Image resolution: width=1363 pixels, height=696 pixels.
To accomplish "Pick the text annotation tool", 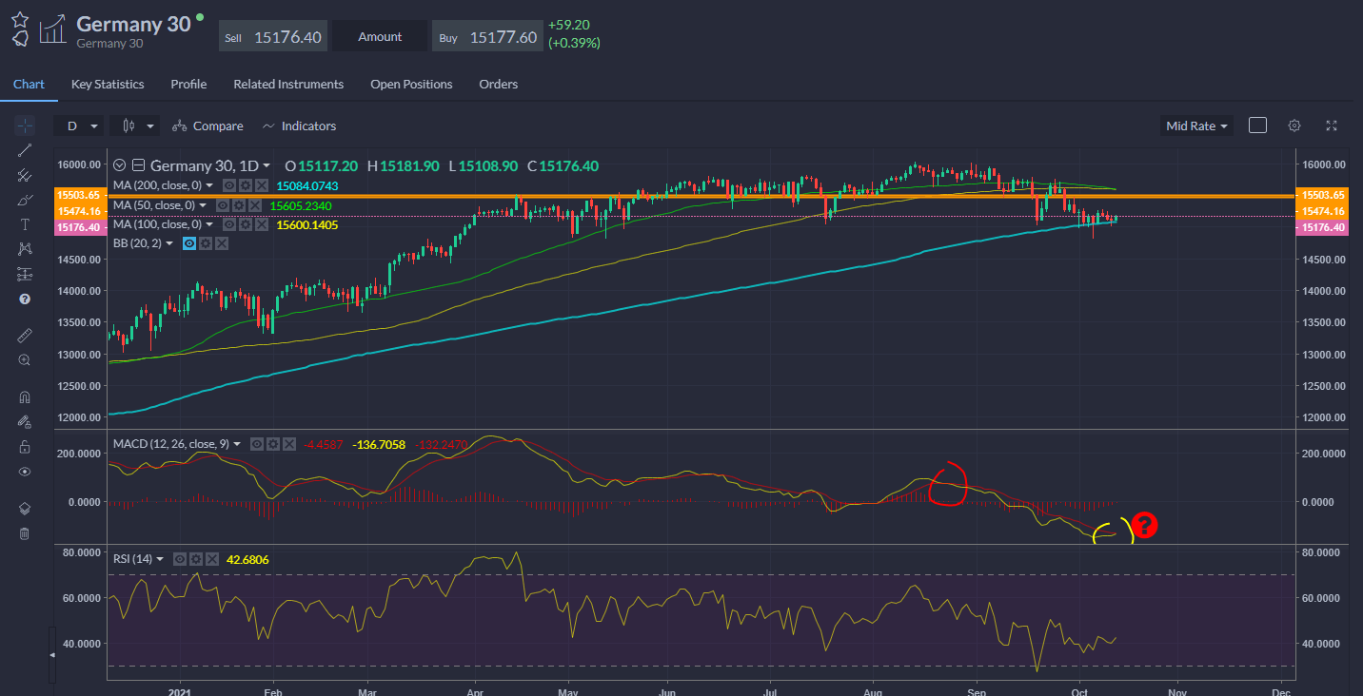I will pyautogui.click(x=25, y=224).
